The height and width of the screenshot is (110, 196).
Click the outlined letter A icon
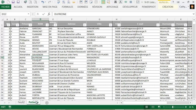[x=120, y=2]
